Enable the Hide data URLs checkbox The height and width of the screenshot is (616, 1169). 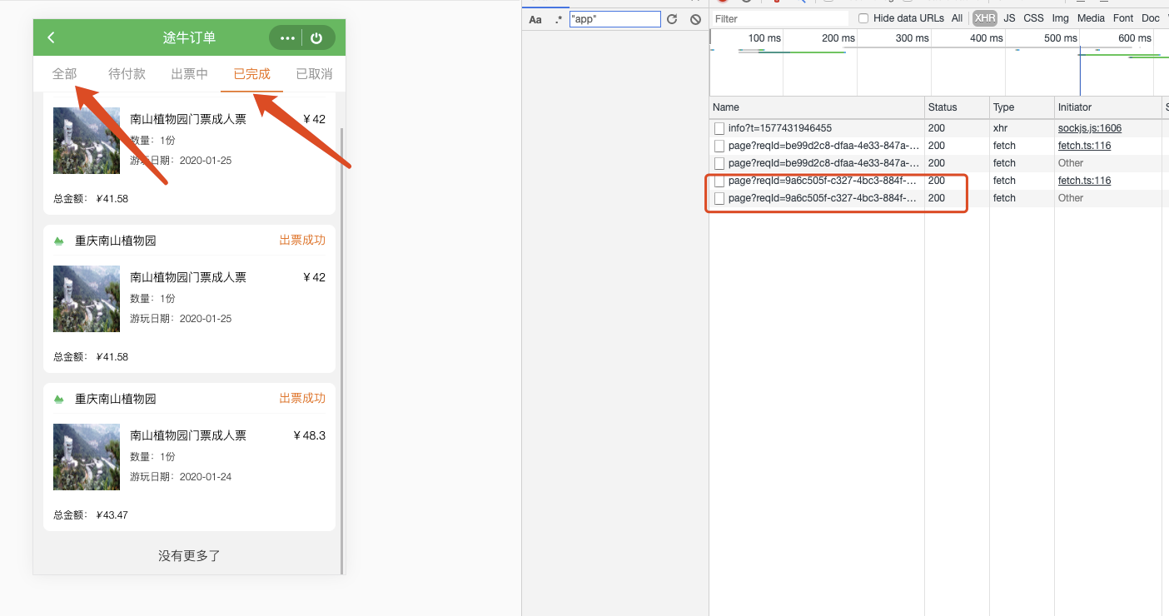(x=863, y=18)
